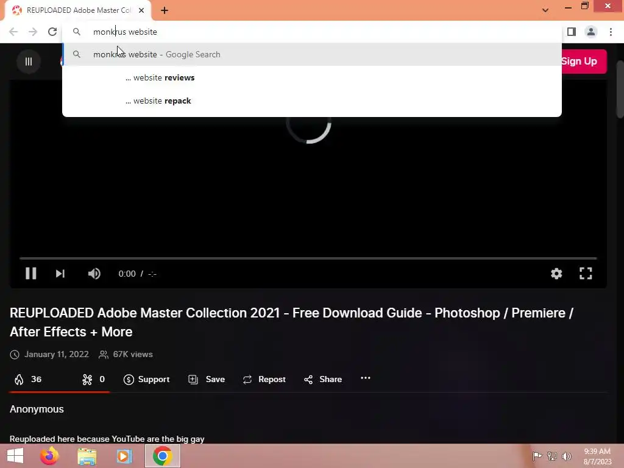Open the Windows Start menu

(15, 456)
